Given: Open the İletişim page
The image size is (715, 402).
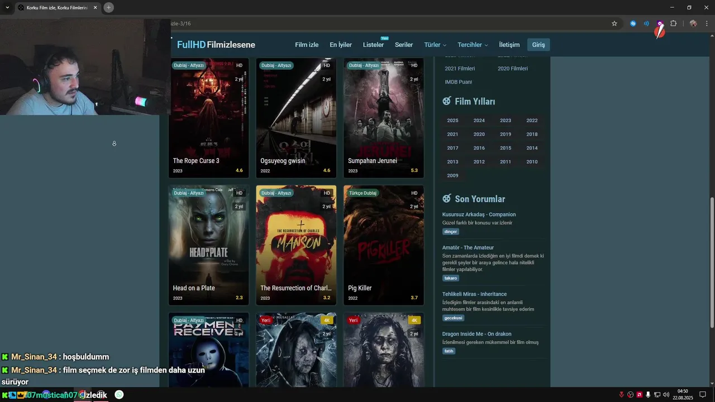Looking at the screenshot, I should (509, 45).
